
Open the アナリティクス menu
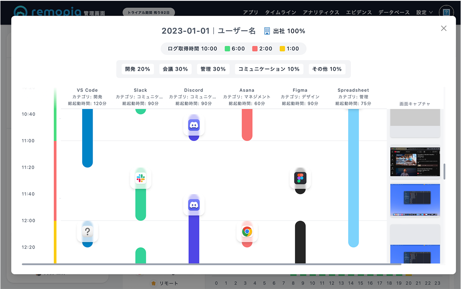pyautogui.click(x=321, y=12)
